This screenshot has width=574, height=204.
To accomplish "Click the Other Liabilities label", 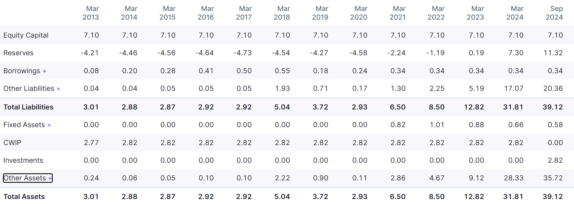I will pos(29,89).
